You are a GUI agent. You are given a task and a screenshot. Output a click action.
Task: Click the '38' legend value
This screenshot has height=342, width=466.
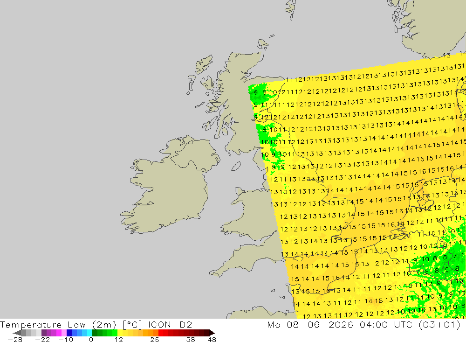pyautogui.click(x=191, y=340)
